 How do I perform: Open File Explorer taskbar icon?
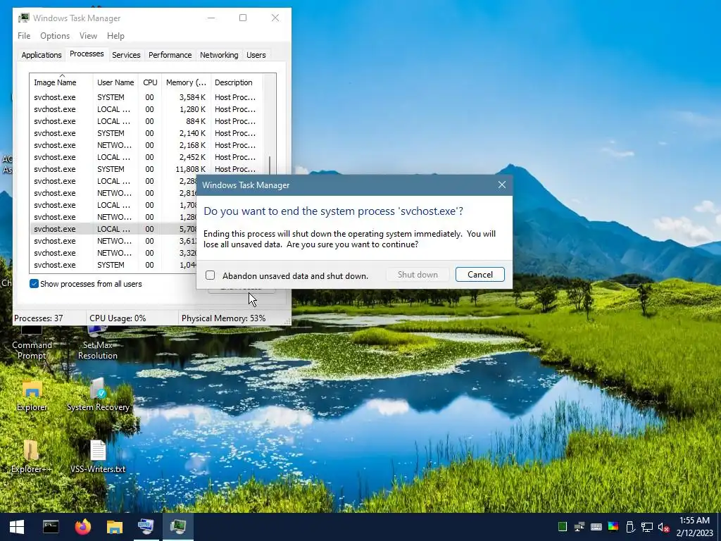[115, 527]
